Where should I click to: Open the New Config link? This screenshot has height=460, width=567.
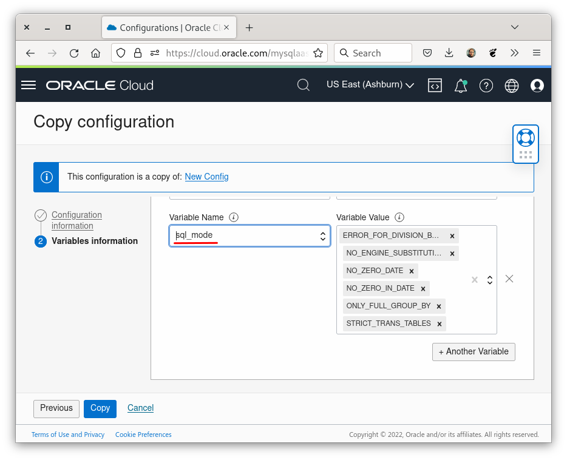pos(206,177)
